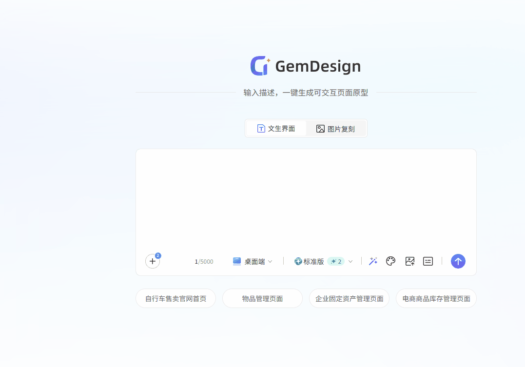
Task: Switch to the 文生界面 tab
Action: point(276,129)
